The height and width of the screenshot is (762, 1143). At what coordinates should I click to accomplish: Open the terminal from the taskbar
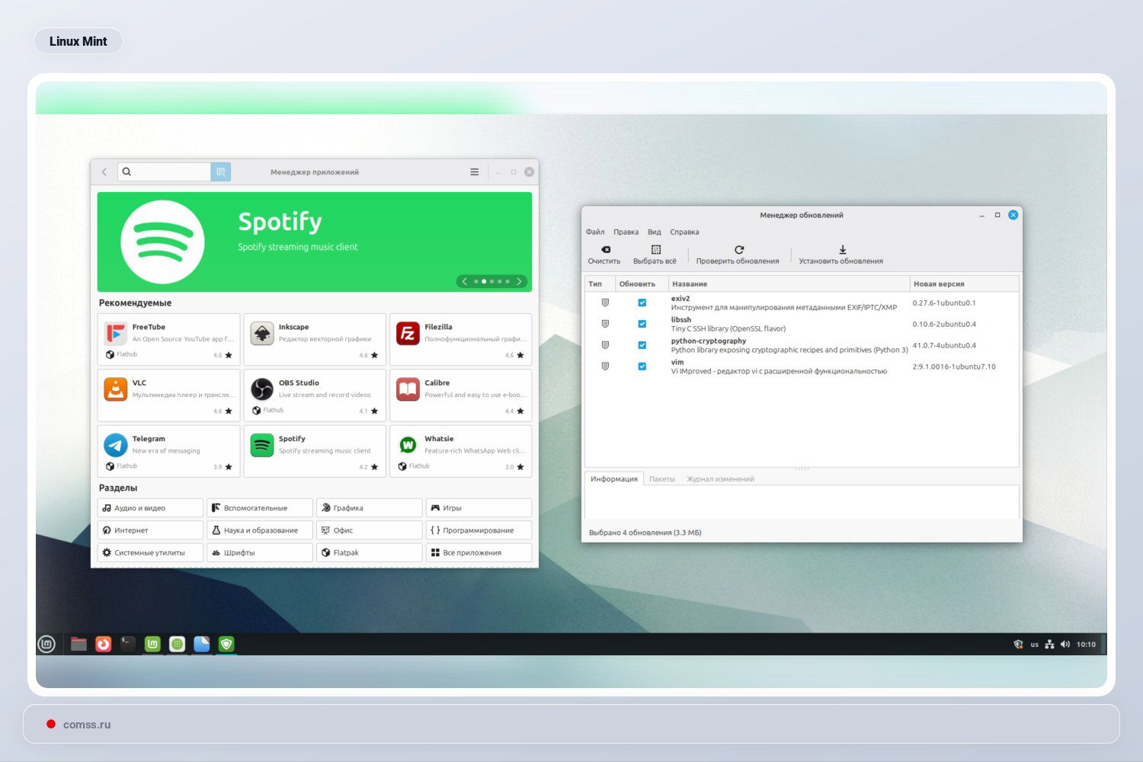126,644
